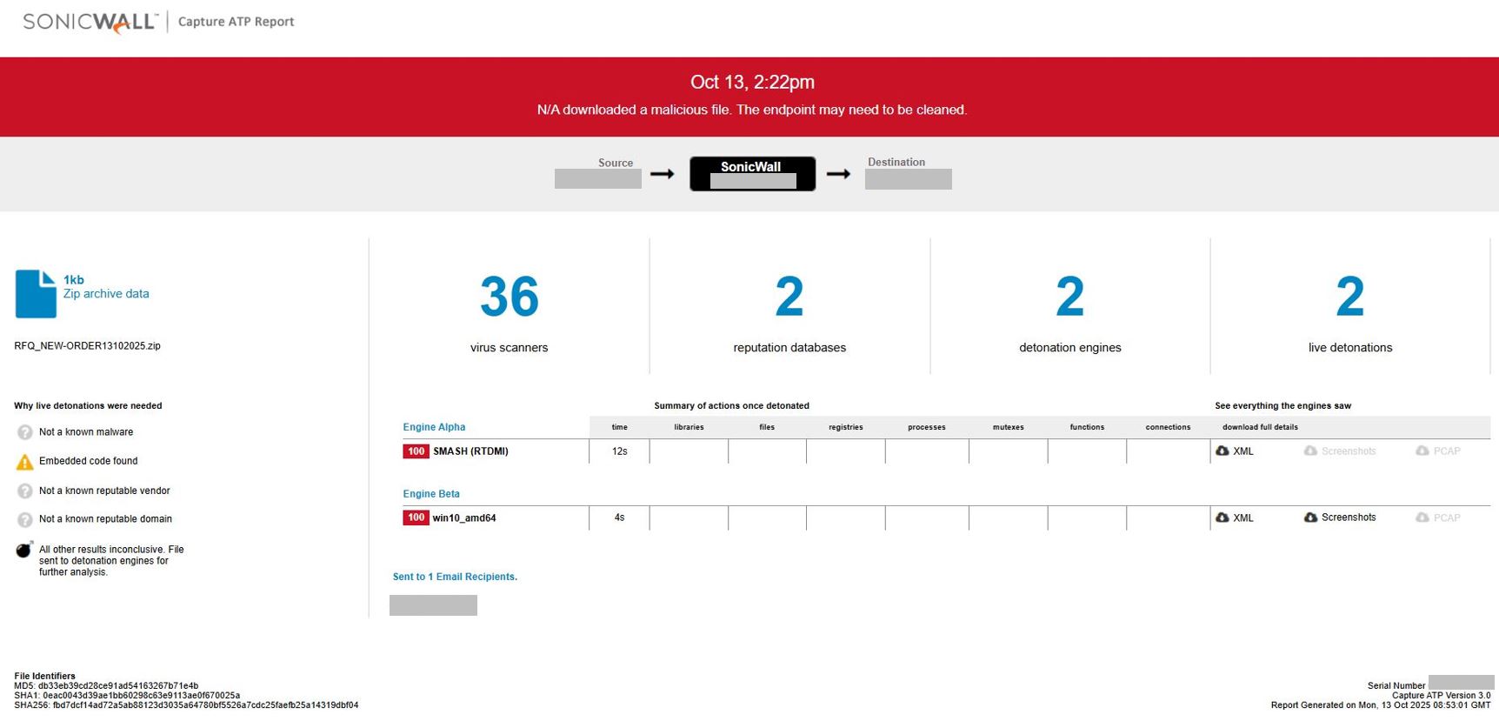1499x721 pixels.
Task: Click the download cloud icon for win10_amd64 XML
Action: (x=1223, y=517)
